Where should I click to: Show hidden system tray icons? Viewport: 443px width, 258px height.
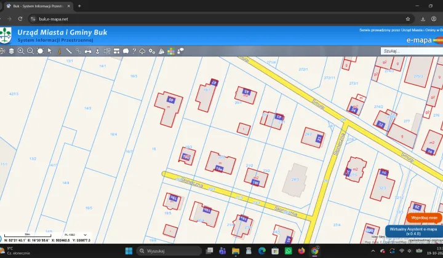(373, 251)
